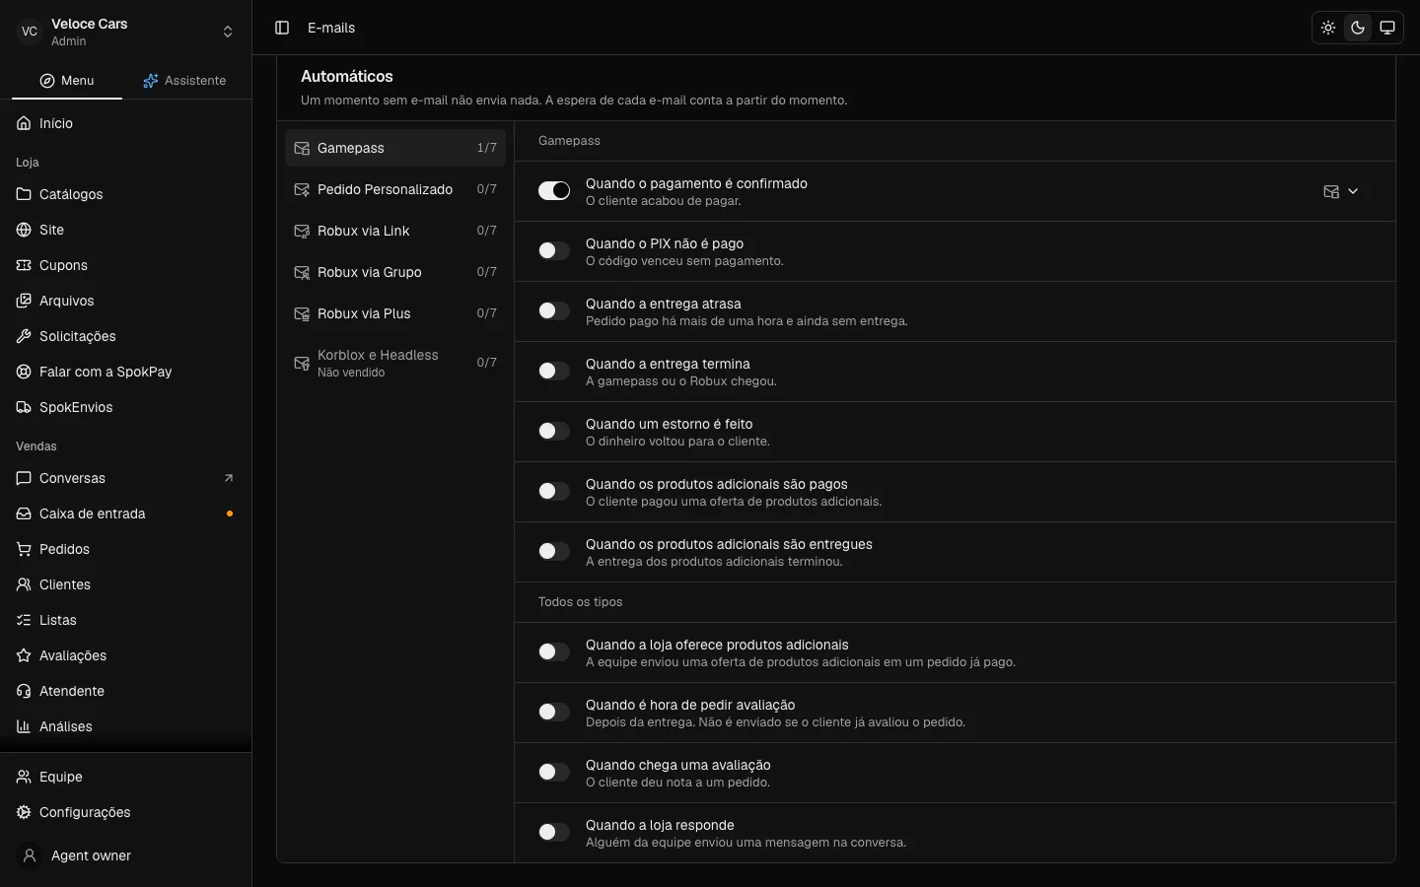The image size is (1420, 887).
Task: Select Gamepass email category
Action: 395,148
